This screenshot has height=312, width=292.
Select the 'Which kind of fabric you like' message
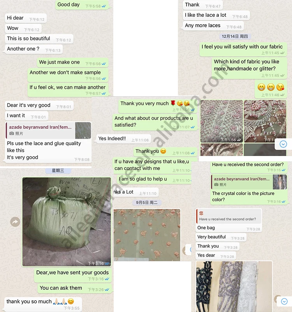pos(249,68)
